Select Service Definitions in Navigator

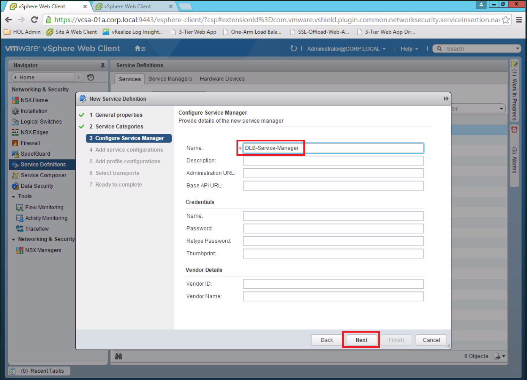[42, 164]
